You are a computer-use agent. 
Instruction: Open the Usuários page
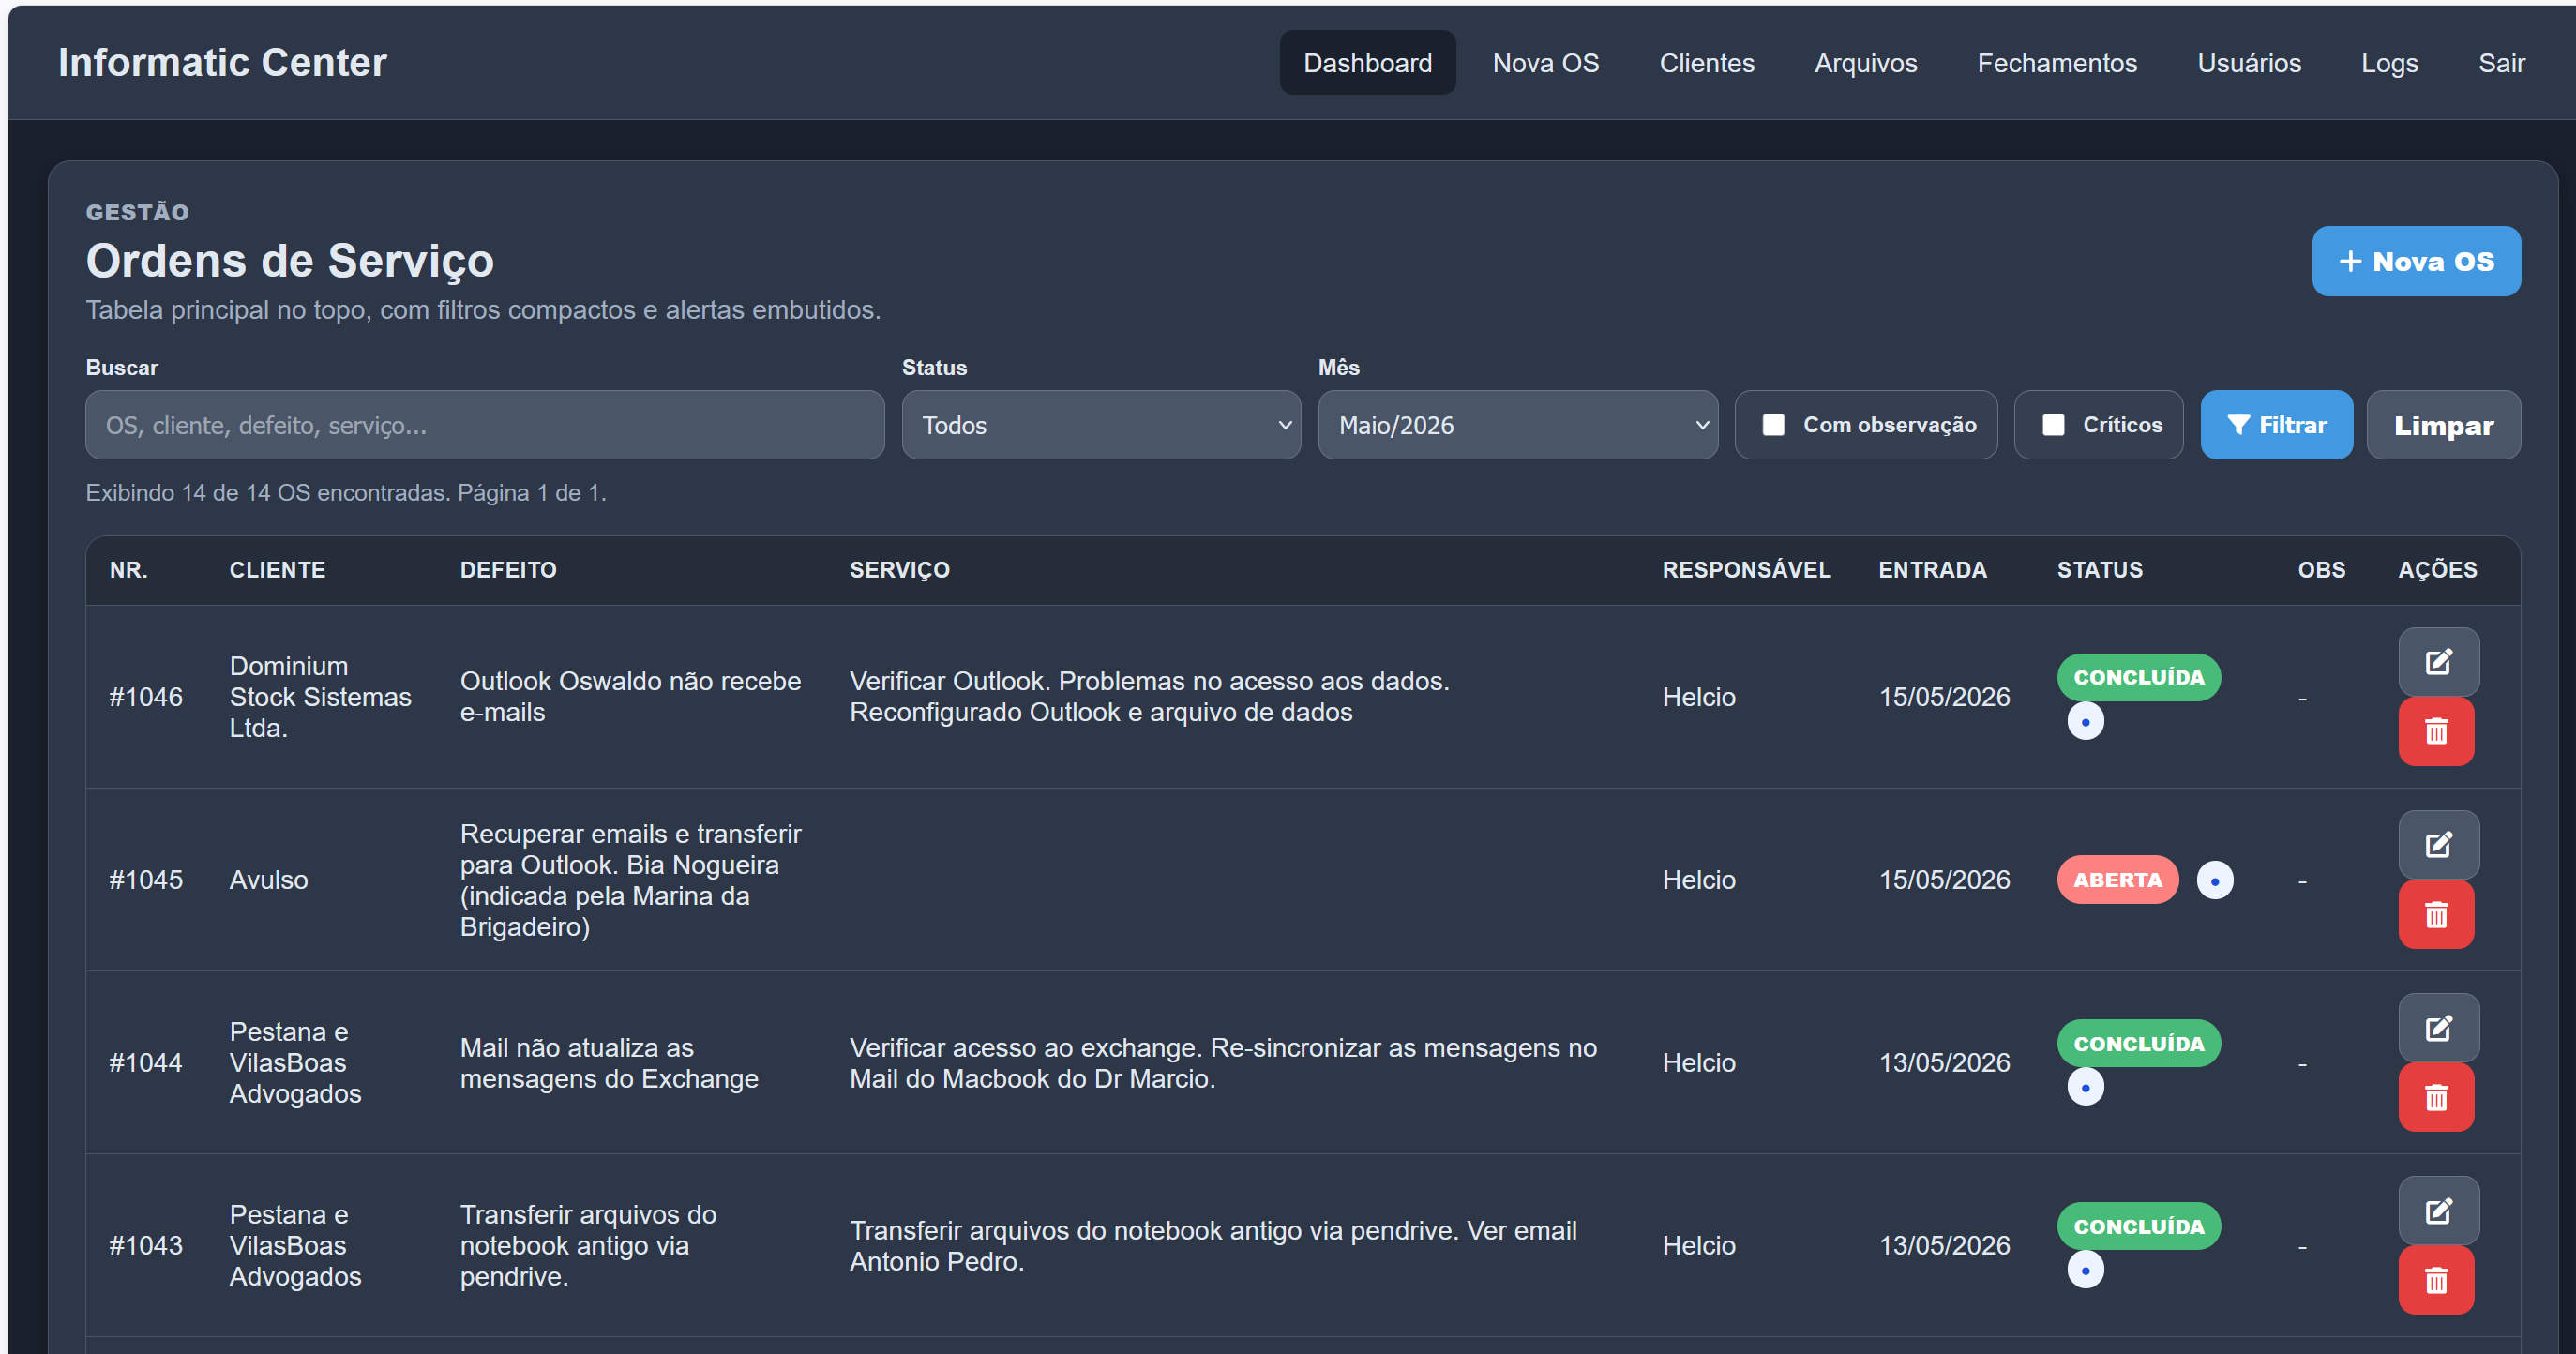(2248, 63)
